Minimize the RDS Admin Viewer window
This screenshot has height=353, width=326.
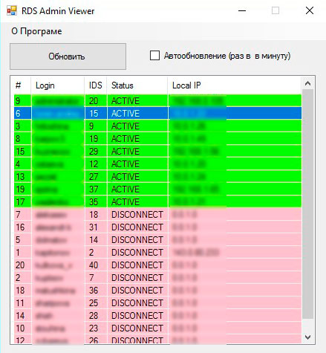pos(242,10)
